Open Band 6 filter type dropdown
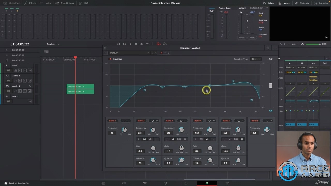This screenshot has width=331, height=186. (268, 121)
